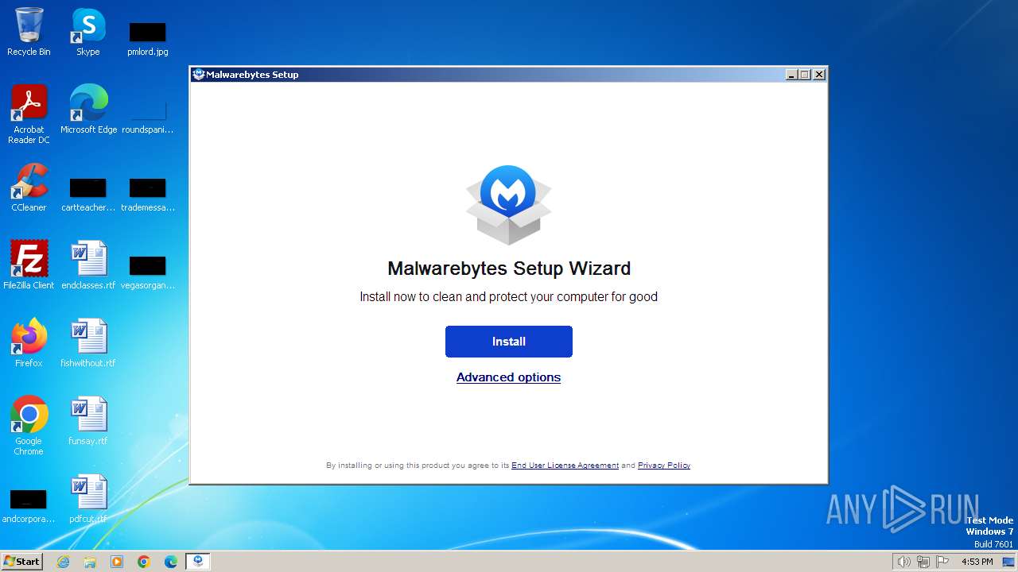Select the vegasorgan desktop file
The height and width of the screenshot is (572, 1018).
[147, 272]
